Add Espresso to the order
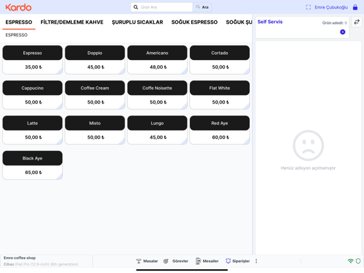This screenshot has height=273, width=364. [x=32, y=59]
